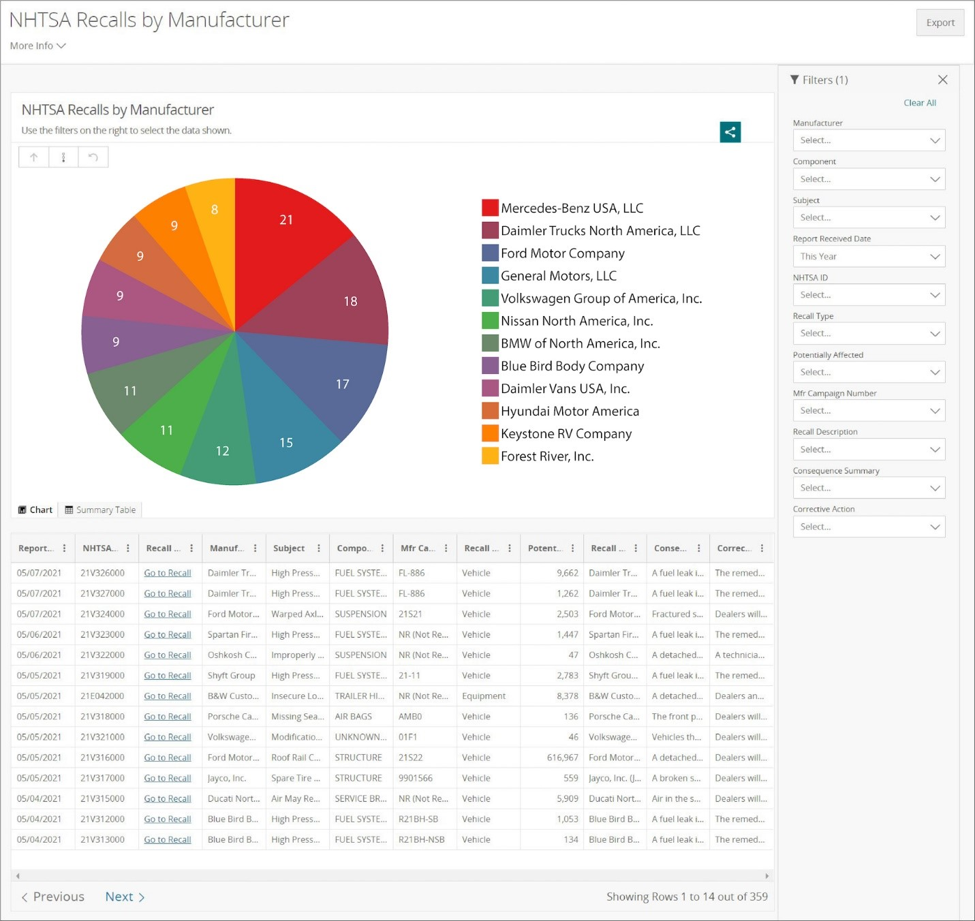
Task: Open the Consequence Summary filter selector
Action: pyautogui.click(x=869, y=488)
